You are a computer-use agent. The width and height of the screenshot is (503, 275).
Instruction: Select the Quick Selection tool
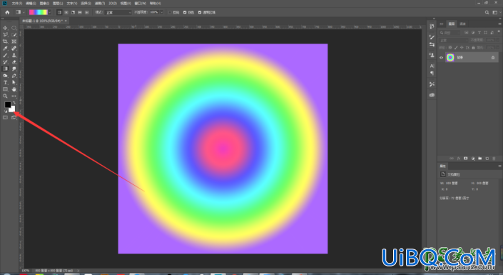click(x=14, y=35)
